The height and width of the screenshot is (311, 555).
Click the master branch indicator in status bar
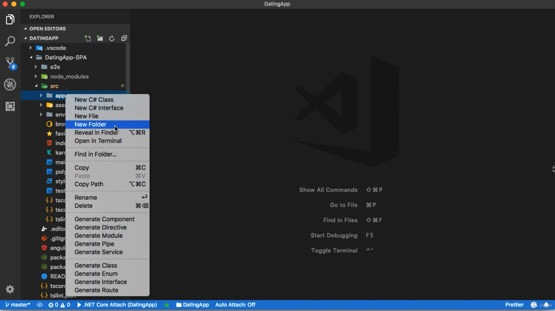[18, 305]
